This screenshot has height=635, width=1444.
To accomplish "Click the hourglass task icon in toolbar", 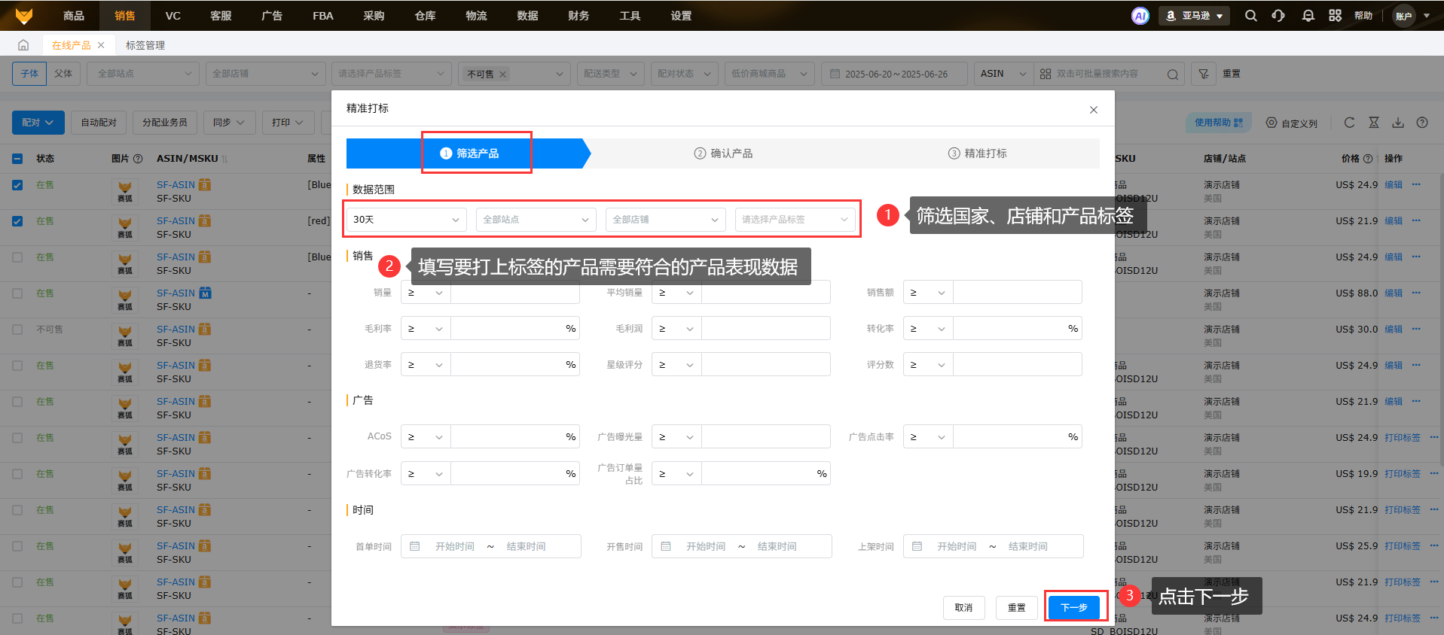I will (1374, 123).
